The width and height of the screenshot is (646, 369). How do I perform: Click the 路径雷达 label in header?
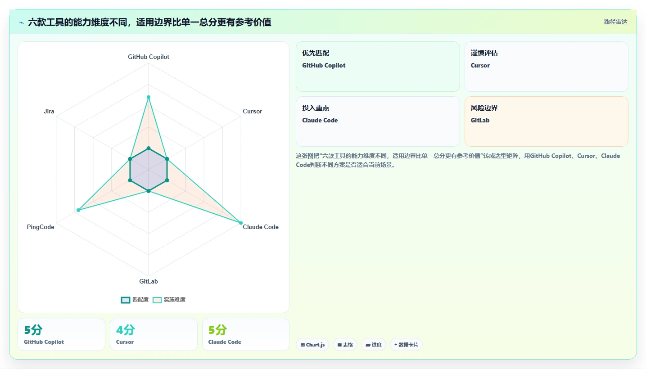tap(615, 22)
